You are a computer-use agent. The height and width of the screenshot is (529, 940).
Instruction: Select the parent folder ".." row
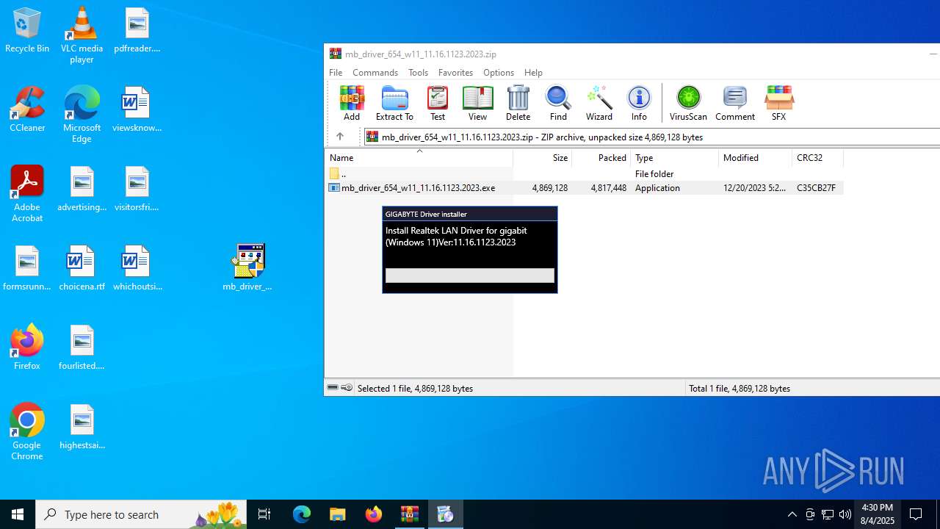point(584,174)
